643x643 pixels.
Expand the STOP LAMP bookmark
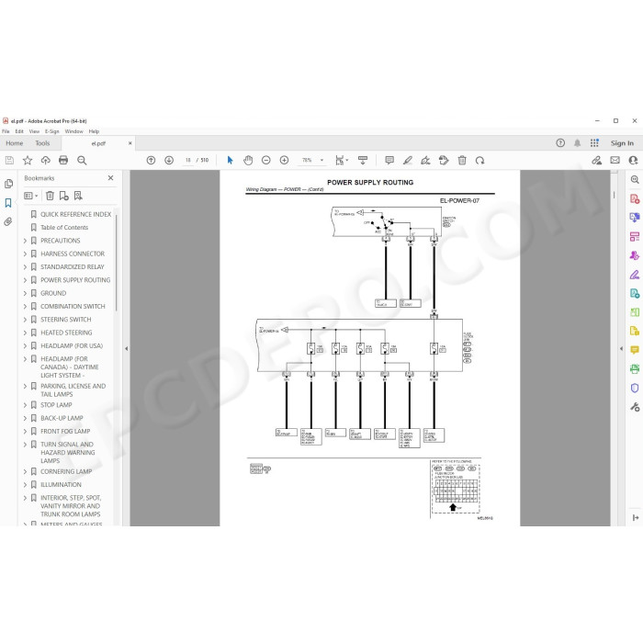[25, 405]
